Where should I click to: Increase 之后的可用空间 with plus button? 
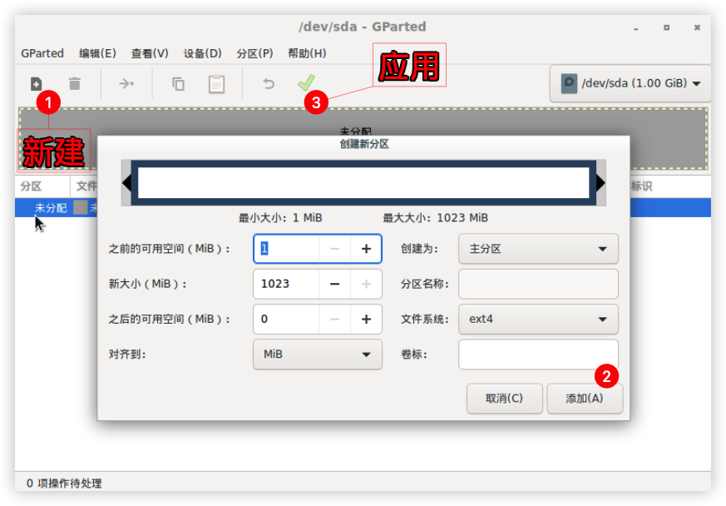366,319
